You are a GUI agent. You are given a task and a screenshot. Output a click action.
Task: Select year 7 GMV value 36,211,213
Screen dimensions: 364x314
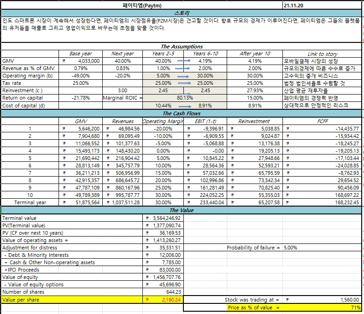pos(81,173)
